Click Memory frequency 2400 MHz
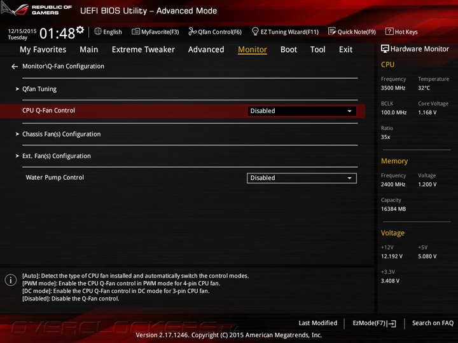 (393, 184)
